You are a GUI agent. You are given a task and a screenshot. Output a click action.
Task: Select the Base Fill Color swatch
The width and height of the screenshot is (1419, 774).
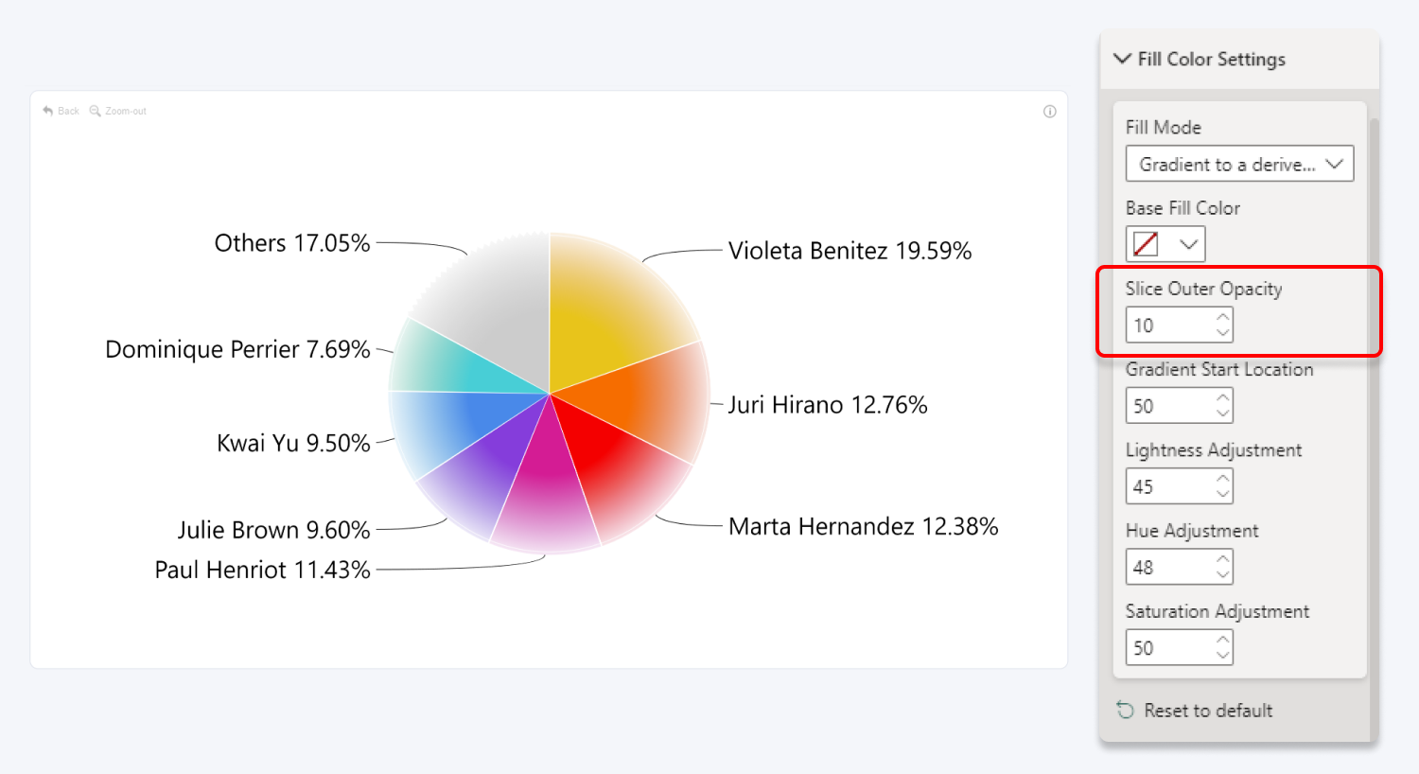1146,243
